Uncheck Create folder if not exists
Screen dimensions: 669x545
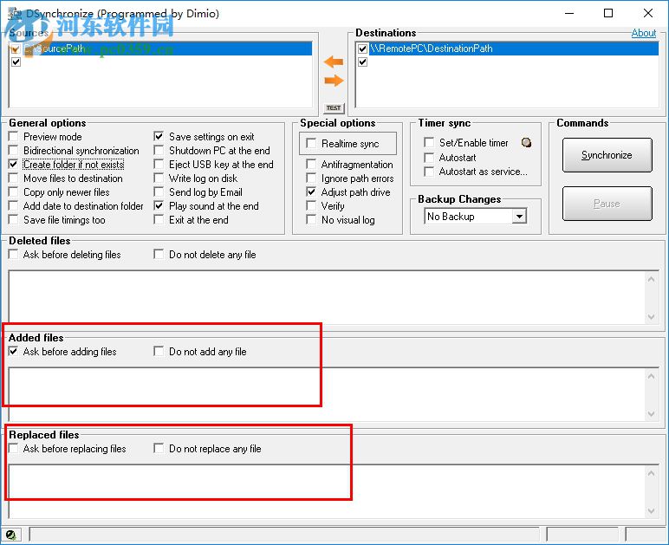point(14,164)
